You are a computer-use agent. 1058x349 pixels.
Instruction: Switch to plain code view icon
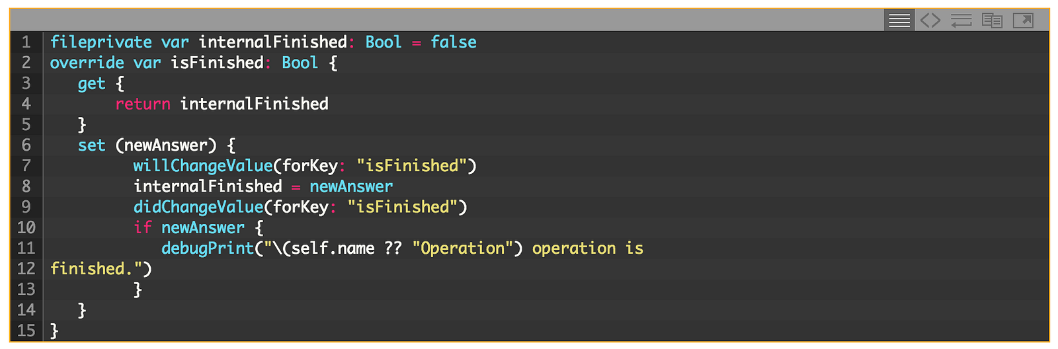pos(930,20)
